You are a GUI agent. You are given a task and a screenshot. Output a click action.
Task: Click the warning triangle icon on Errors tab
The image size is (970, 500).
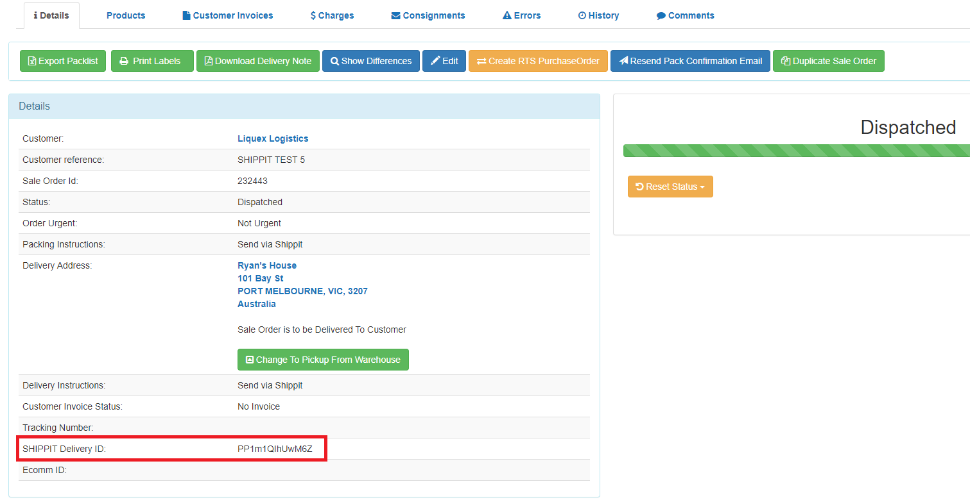point(507,15)
